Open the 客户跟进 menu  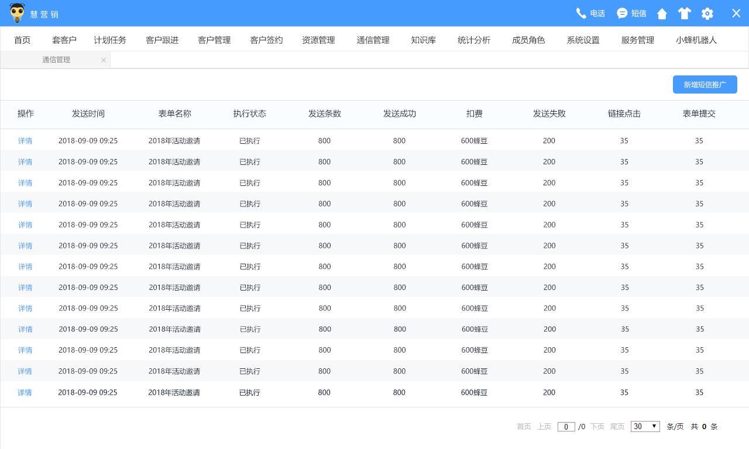162,40
